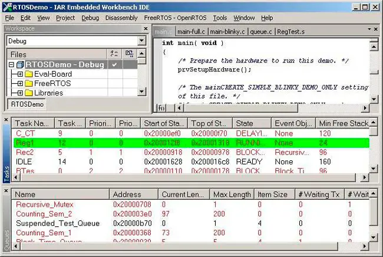Select the Suspended_Test_Queue row

[58, 223]
